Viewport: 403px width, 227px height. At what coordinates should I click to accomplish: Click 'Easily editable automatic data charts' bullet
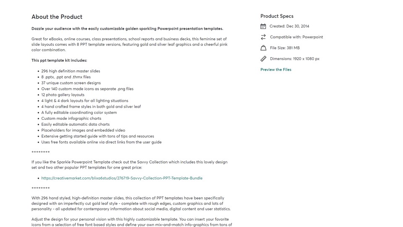click(75, 124)
